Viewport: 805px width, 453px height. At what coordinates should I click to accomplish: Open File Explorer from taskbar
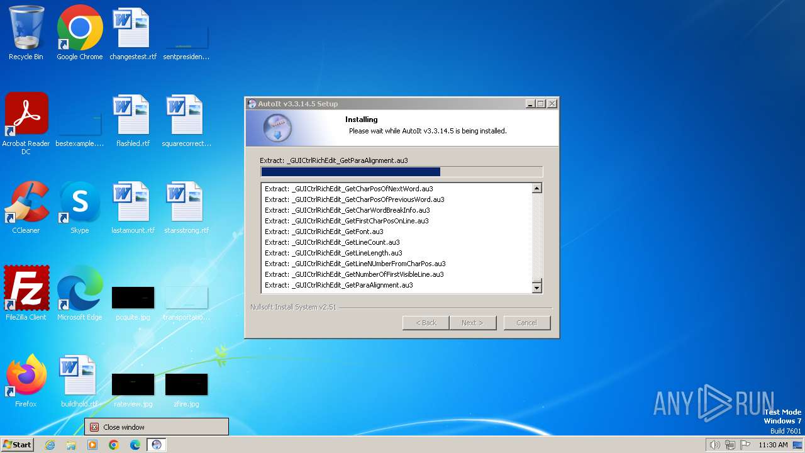coord(71,445)
